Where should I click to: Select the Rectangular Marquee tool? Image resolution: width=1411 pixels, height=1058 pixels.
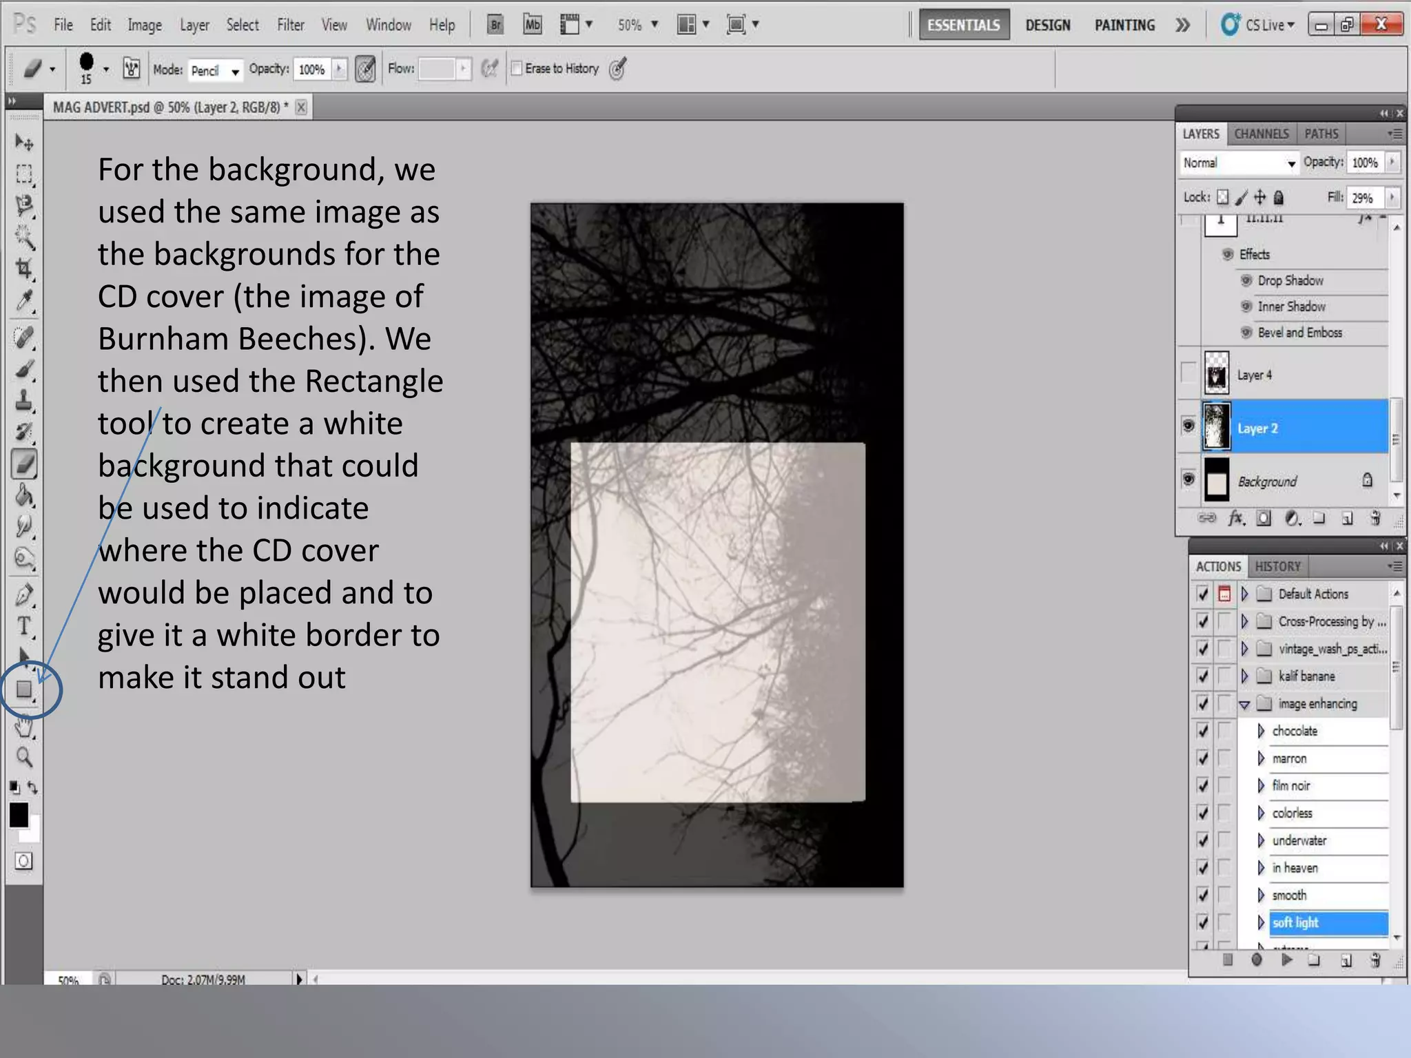coord(24,174)
